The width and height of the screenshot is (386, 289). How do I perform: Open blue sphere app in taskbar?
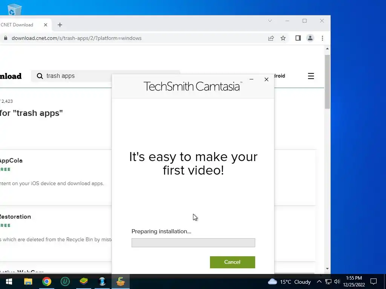click(x=102, y=281)
